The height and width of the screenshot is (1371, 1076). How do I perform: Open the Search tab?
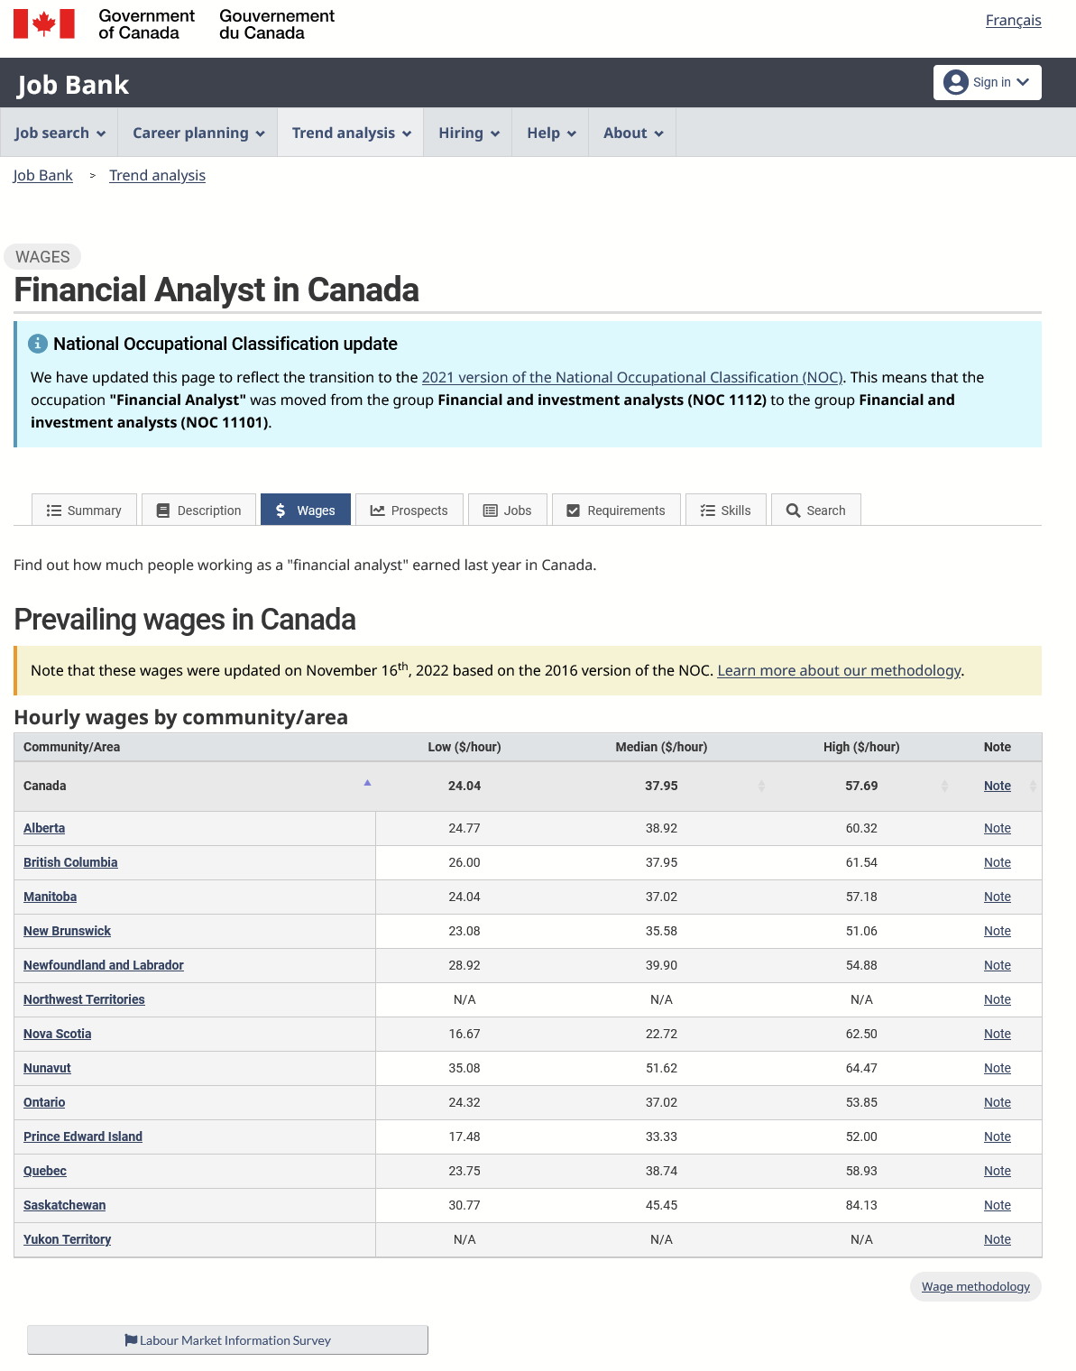815,511
